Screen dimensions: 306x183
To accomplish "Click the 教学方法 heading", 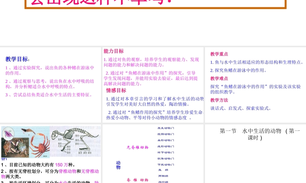I will pyautogui.click(x=219, y=100).
